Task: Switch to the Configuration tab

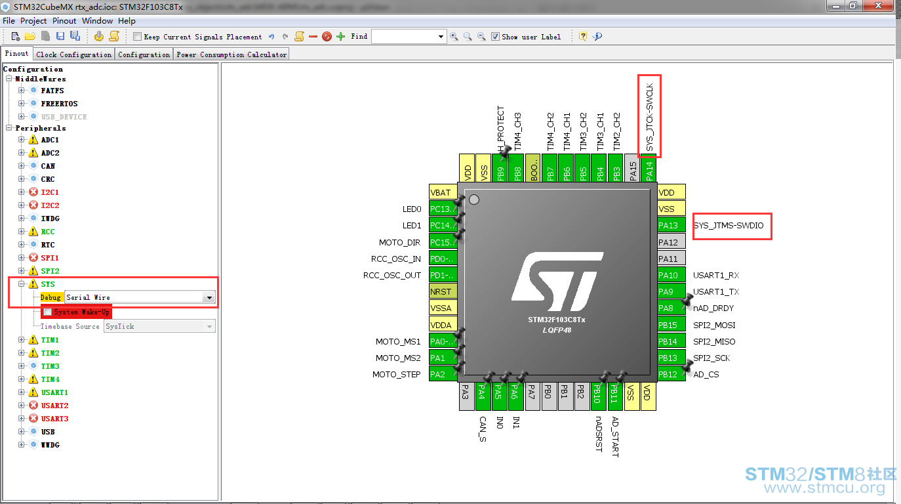Action: point(144,54)
